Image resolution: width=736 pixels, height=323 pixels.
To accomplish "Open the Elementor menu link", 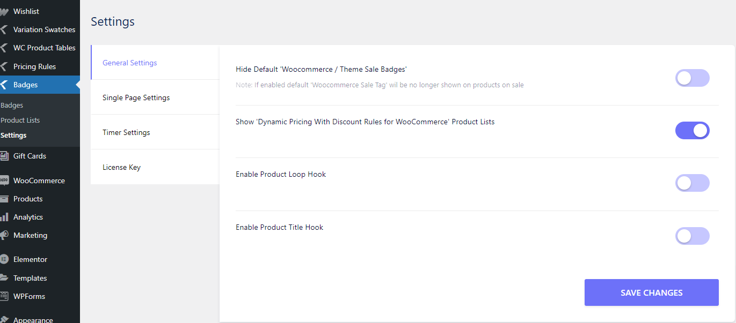I will point(30,259).
